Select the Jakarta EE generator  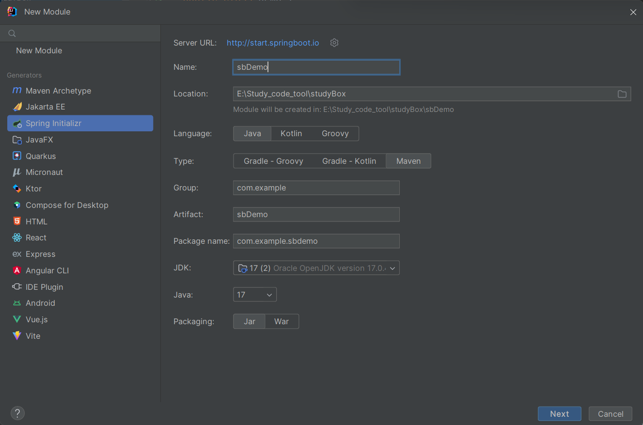click(x=80, y=107)
